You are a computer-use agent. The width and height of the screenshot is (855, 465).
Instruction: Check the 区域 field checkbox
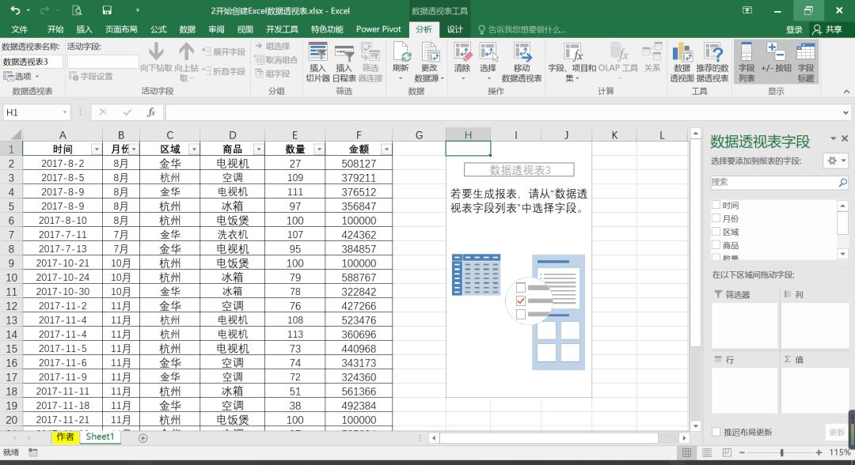coord(716,232)
